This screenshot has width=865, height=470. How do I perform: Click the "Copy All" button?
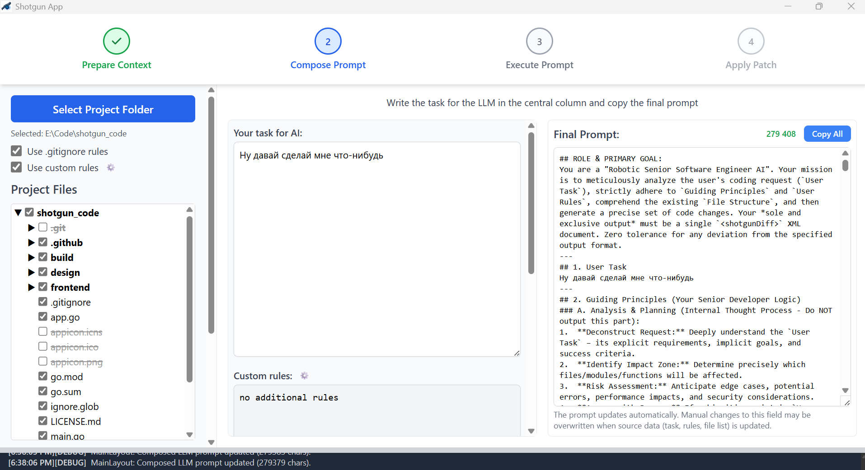827,134
